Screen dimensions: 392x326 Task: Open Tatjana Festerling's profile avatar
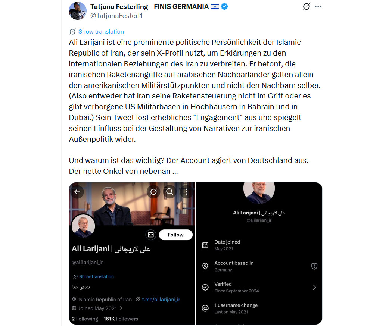(78, 10)
